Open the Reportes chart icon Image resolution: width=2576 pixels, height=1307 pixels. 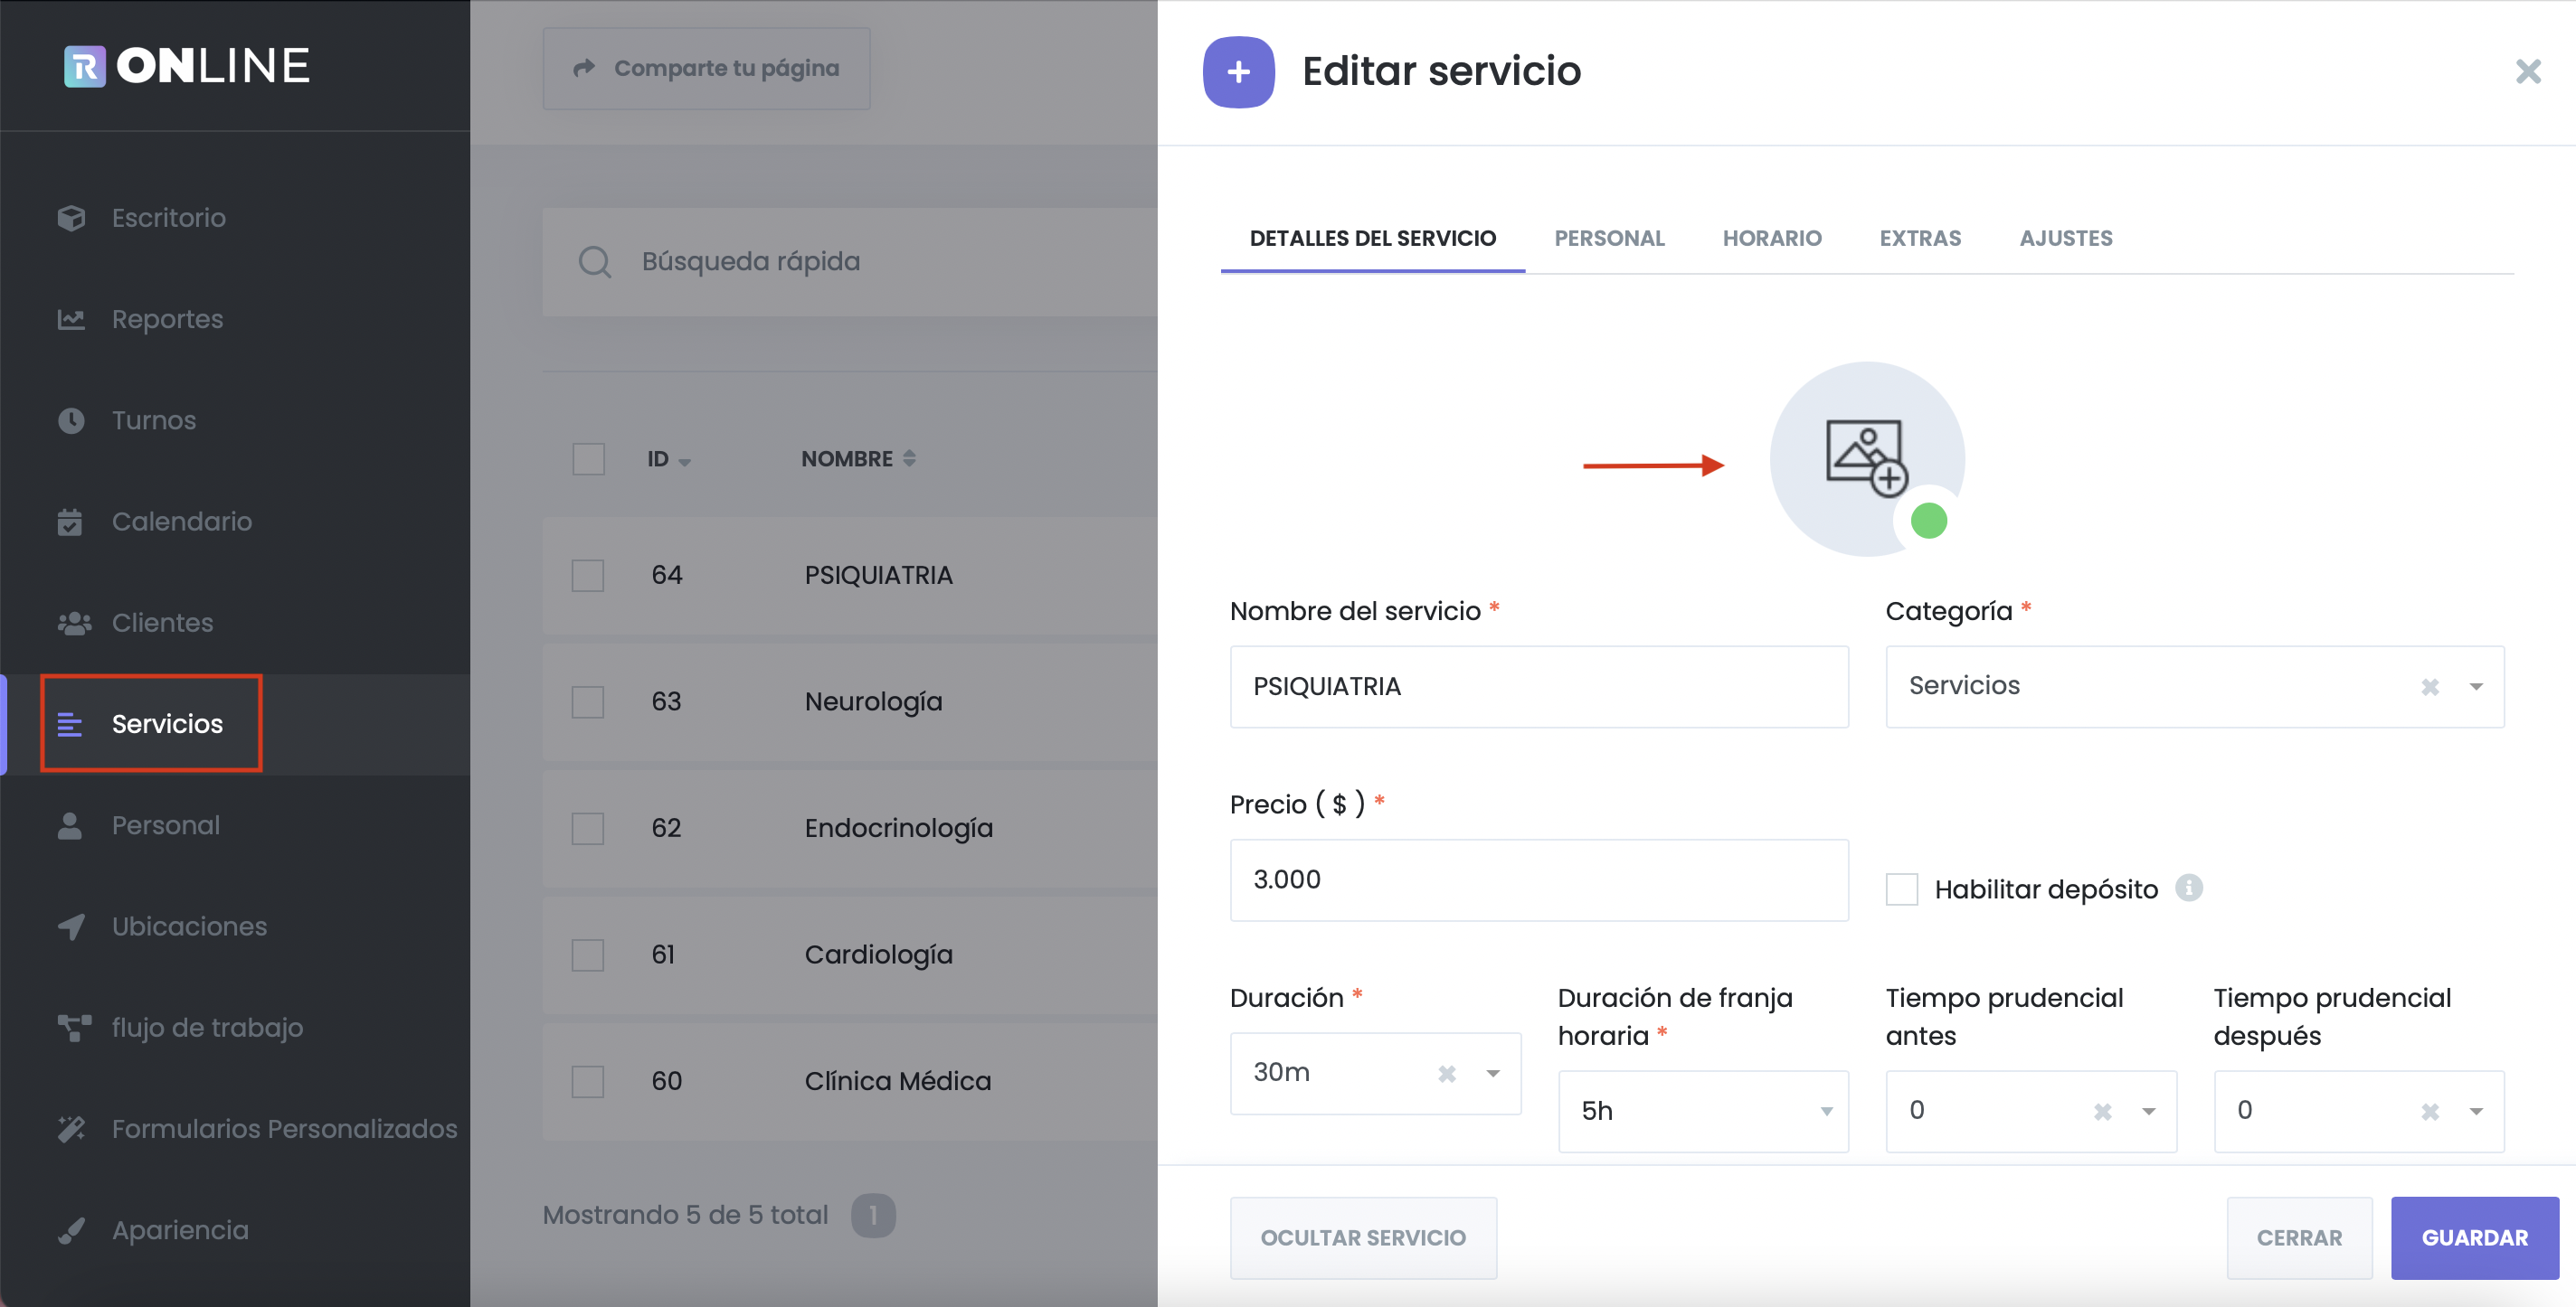(71, 319)
